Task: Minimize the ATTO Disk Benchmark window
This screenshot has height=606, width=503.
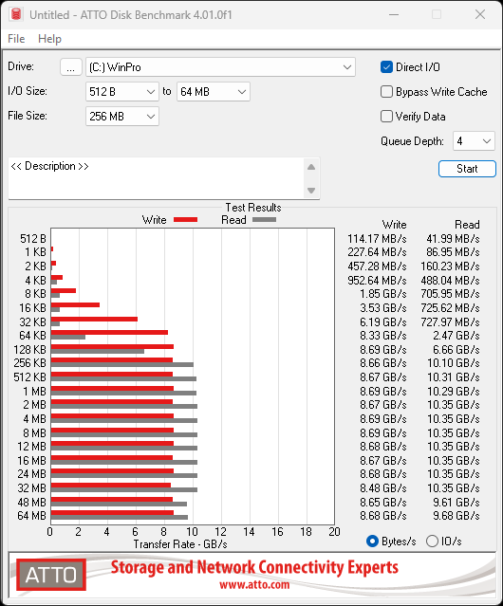Action: pos(394,14)
